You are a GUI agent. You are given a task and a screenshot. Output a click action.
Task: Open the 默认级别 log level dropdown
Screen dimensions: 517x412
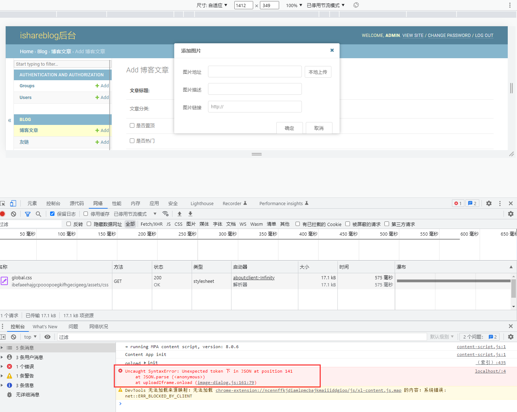442,337
